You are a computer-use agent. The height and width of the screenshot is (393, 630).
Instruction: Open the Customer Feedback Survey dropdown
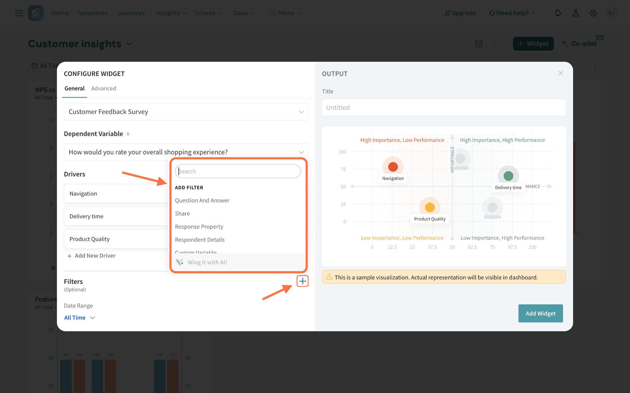coord(186,112)
